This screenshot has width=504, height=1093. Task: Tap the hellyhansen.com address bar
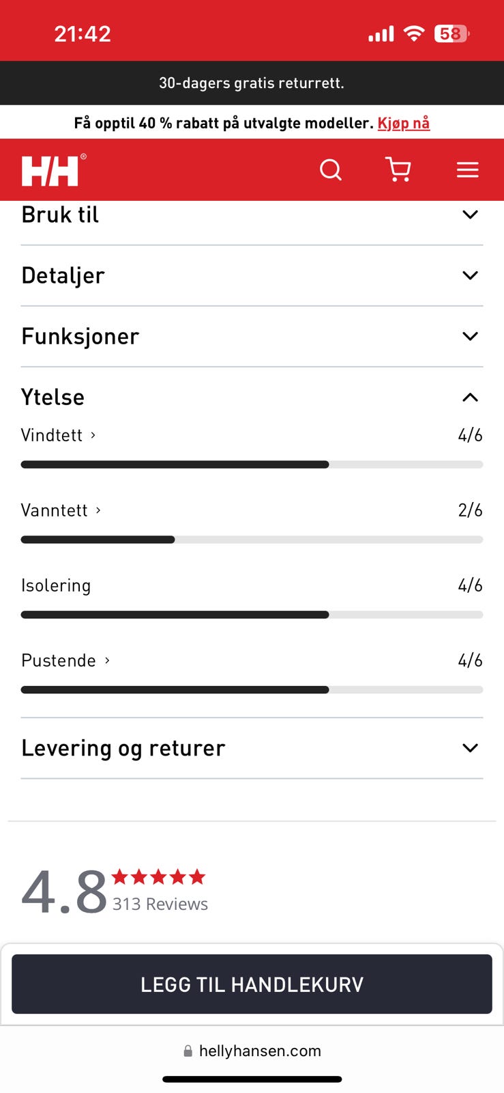(x=252, y=1051)
